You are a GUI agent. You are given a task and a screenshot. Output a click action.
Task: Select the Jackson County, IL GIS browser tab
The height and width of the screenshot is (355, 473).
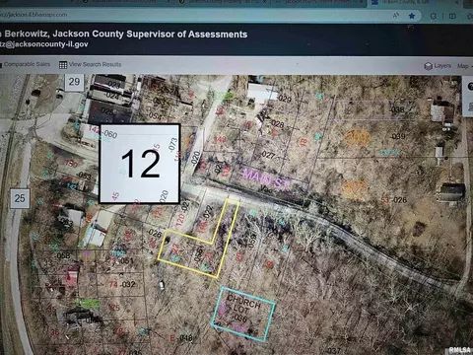(416, 3)
